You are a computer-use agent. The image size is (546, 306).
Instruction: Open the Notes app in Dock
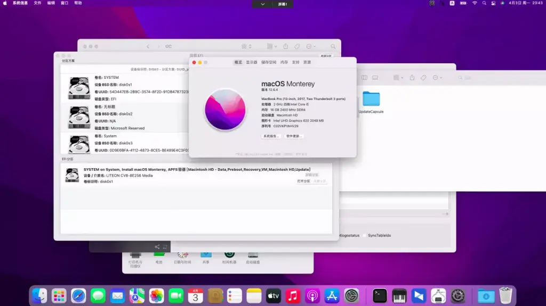click(x=254, y=296)
